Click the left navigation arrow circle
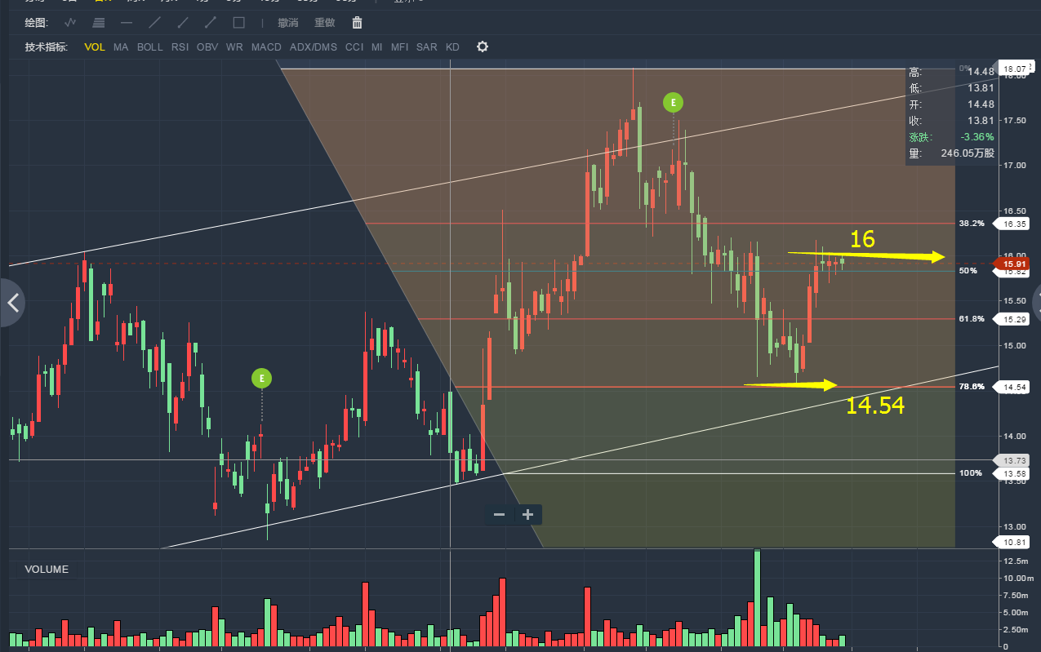 [x=11, y=303]
